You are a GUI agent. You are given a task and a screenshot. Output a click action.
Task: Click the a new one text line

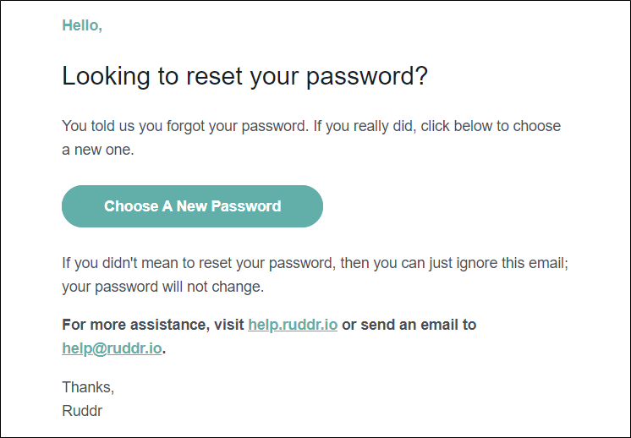[x=98, y=151]
